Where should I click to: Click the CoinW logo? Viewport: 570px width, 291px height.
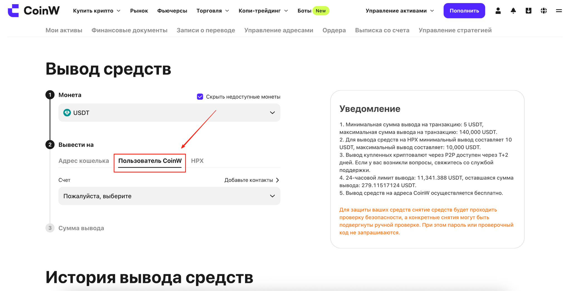[x=34, y=11]
